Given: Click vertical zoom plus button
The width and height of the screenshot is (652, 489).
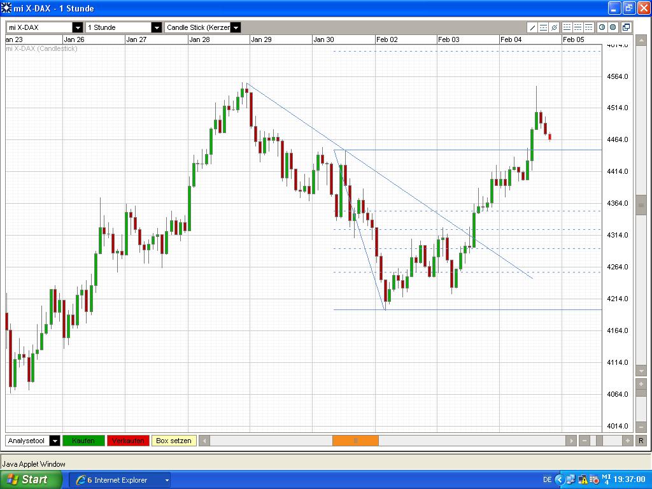Looking at the screenshot, I should point(641,384).
